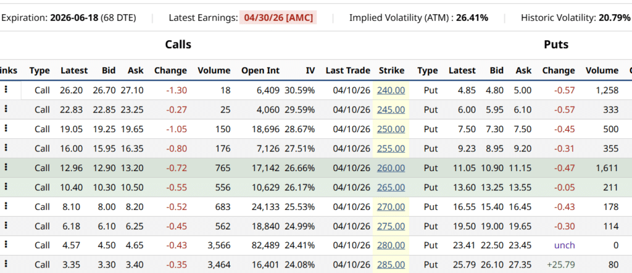The image size is (632, 273).
Task: Select the +25.79 put change value
Action: pos(561,264)
